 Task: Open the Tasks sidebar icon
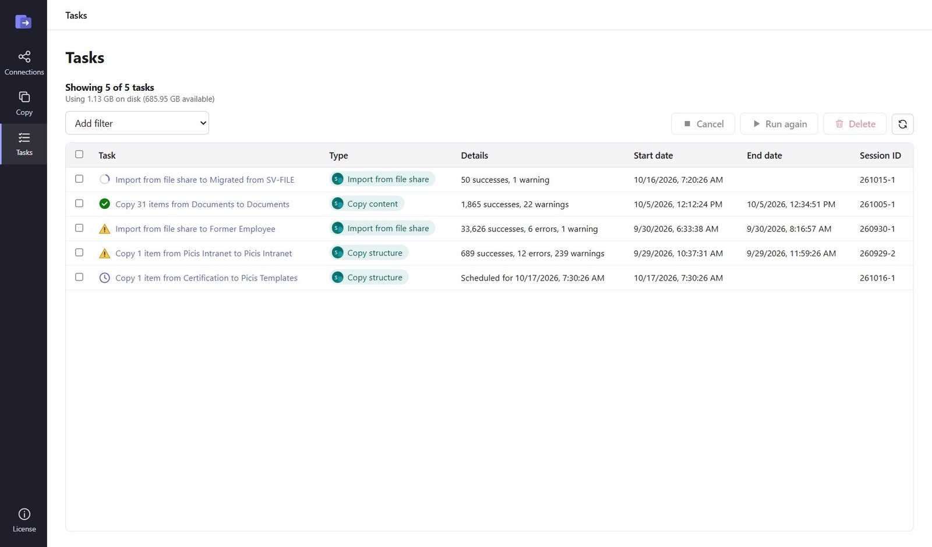24,137
